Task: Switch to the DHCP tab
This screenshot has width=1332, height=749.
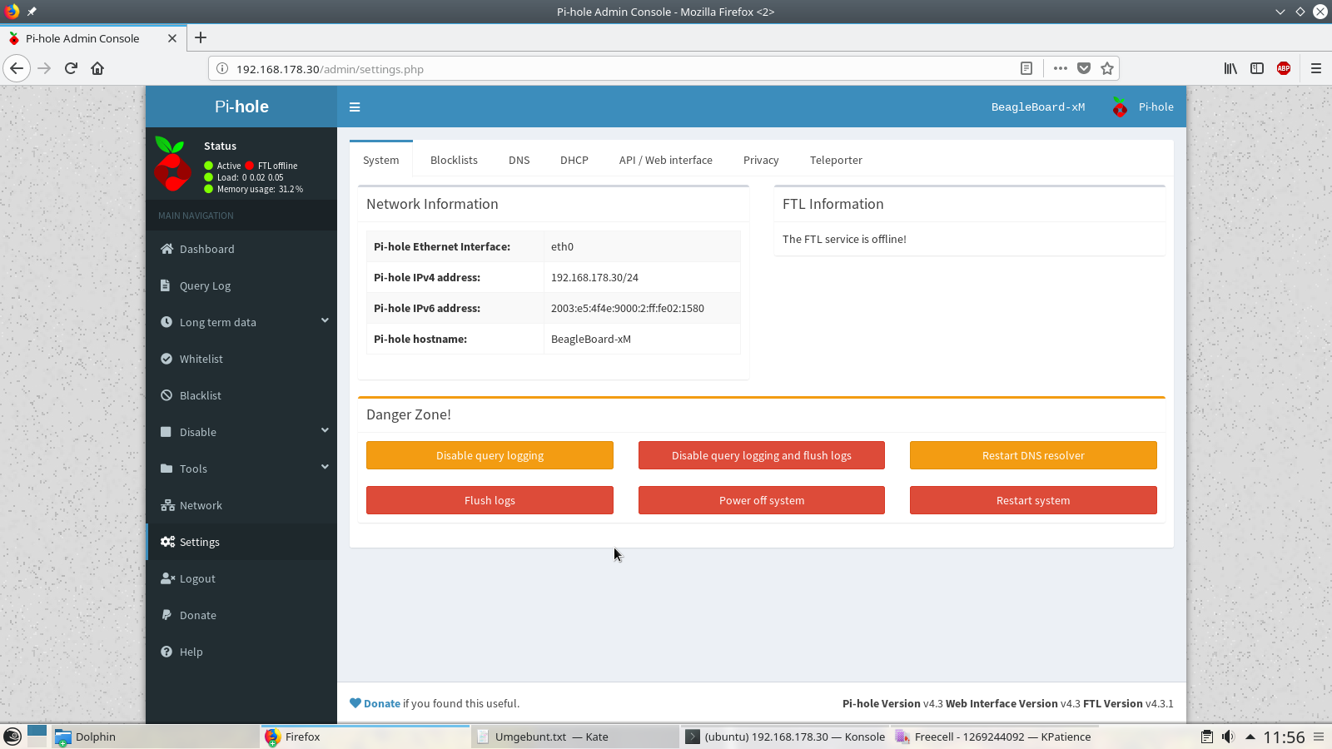Action: pos(574,160)
